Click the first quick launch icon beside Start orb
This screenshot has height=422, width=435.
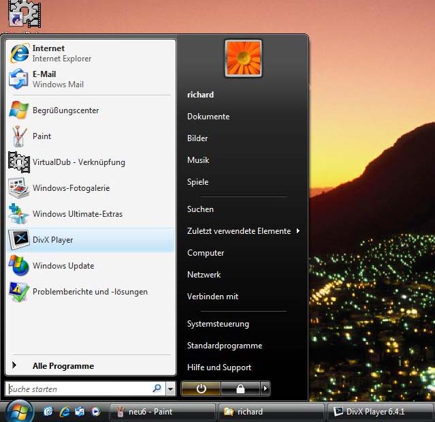(48, 412)
